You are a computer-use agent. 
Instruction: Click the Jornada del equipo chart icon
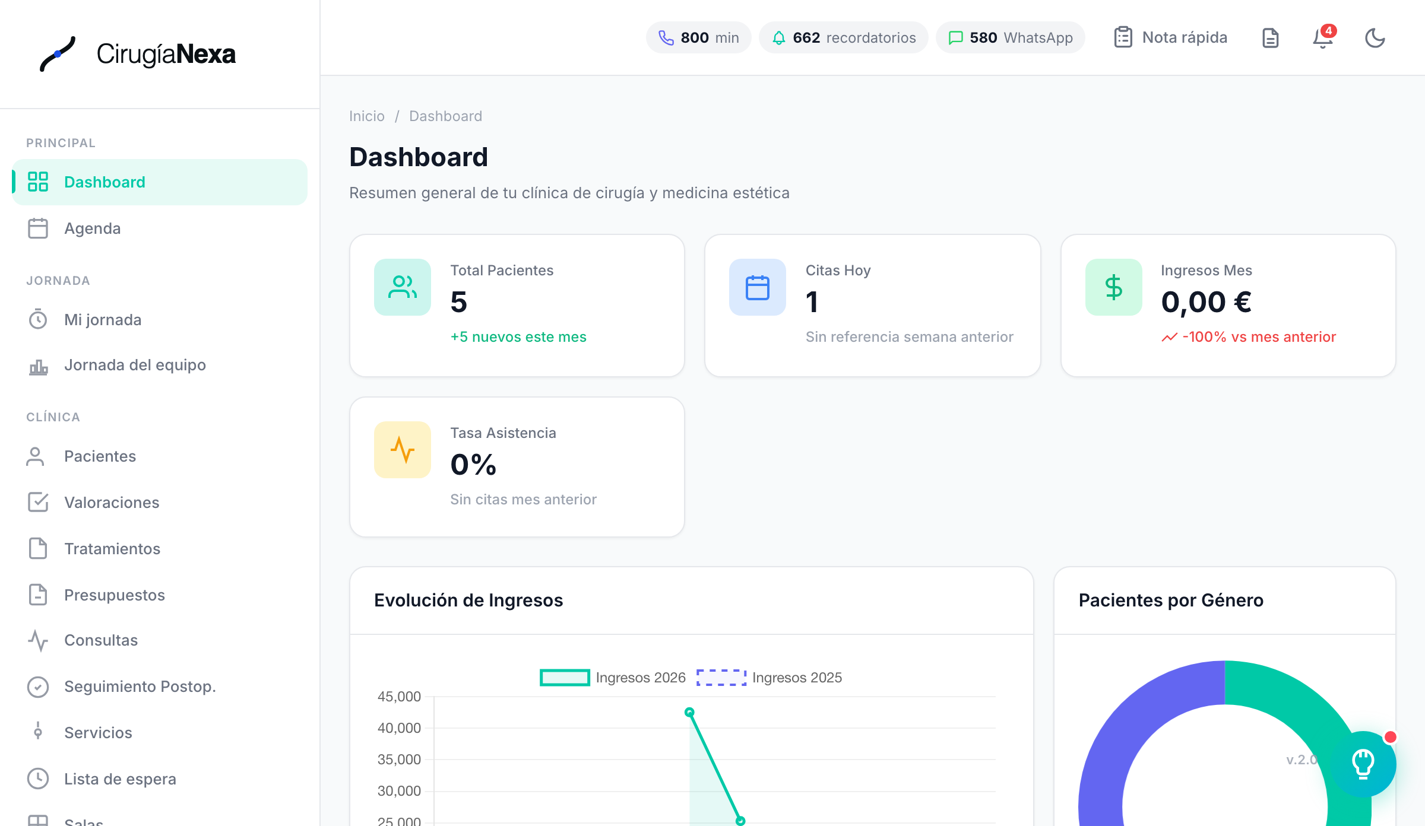point(38,366)
